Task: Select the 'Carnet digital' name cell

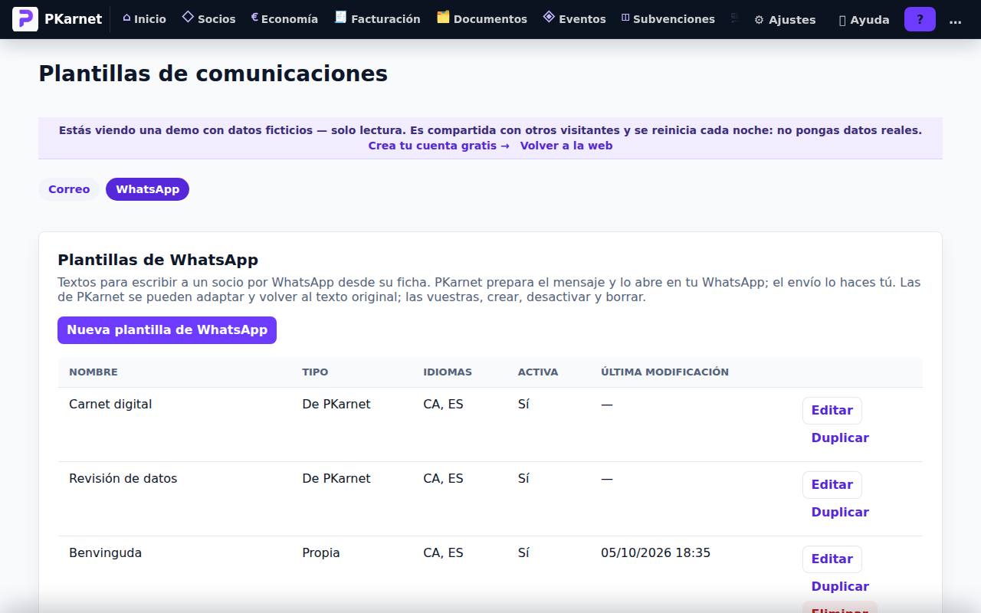Action: pos(110,404)
